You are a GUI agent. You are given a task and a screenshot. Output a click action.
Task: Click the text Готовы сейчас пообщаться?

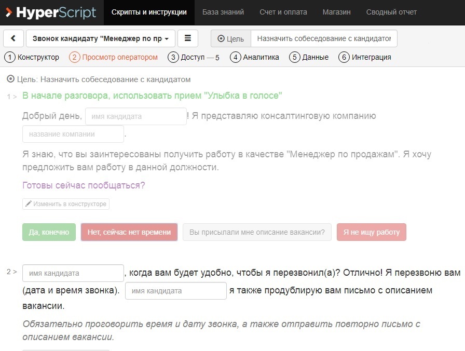tap(84, 185)
